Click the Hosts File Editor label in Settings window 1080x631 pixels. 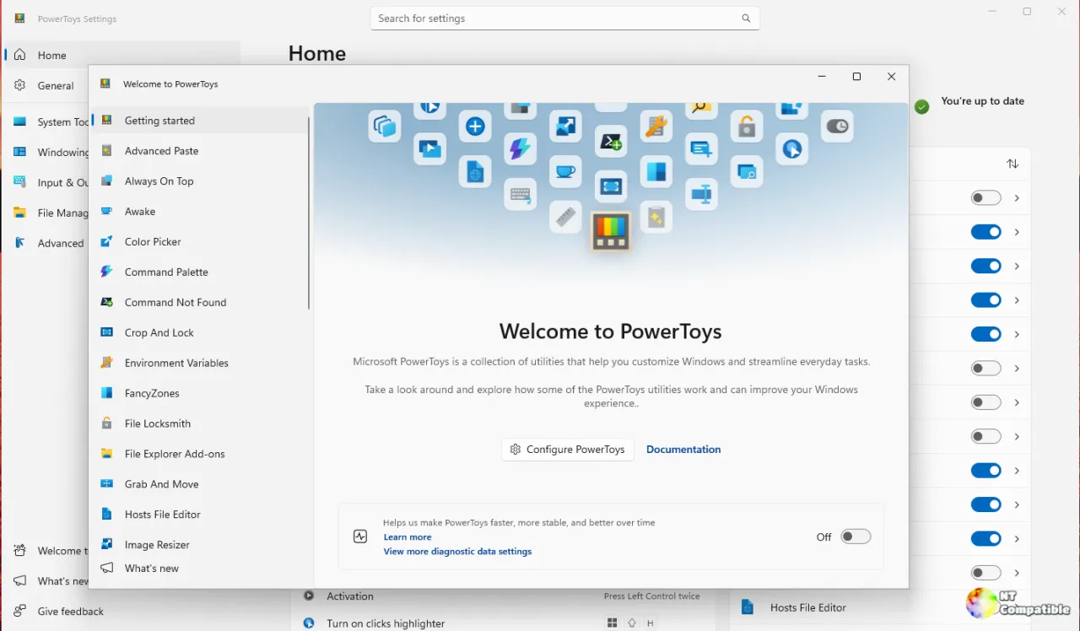[808, 607]
